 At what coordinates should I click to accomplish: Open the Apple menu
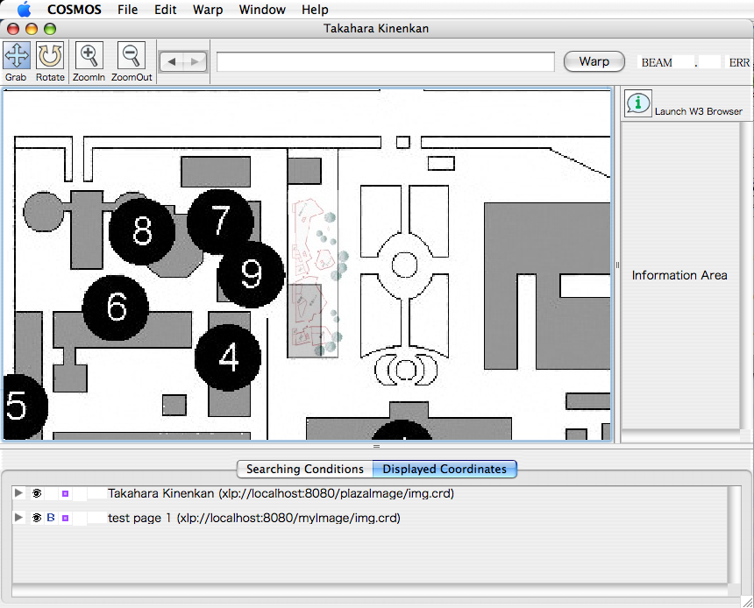(x=24, y=9)
